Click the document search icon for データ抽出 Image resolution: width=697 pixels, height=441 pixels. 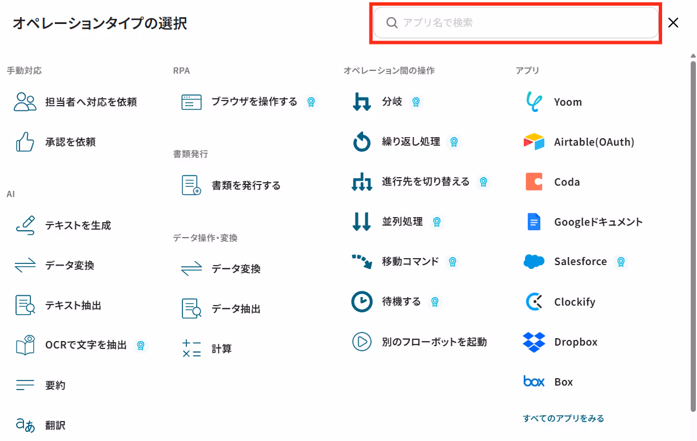point(192,308)
